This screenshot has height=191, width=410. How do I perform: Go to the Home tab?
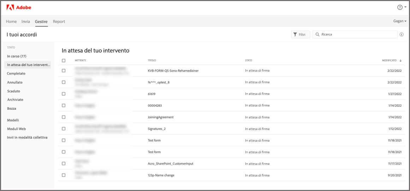tap(11, 21)
